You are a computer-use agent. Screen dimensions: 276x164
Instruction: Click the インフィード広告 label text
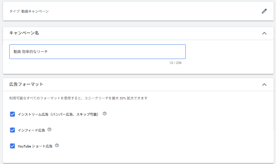point(31,130)
